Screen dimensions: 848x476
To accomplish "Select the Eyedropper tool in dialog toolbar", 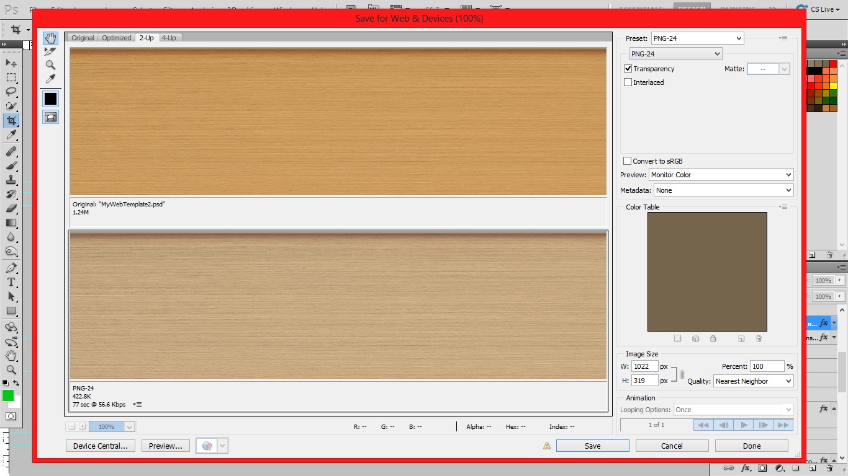I will click(50, 79).
